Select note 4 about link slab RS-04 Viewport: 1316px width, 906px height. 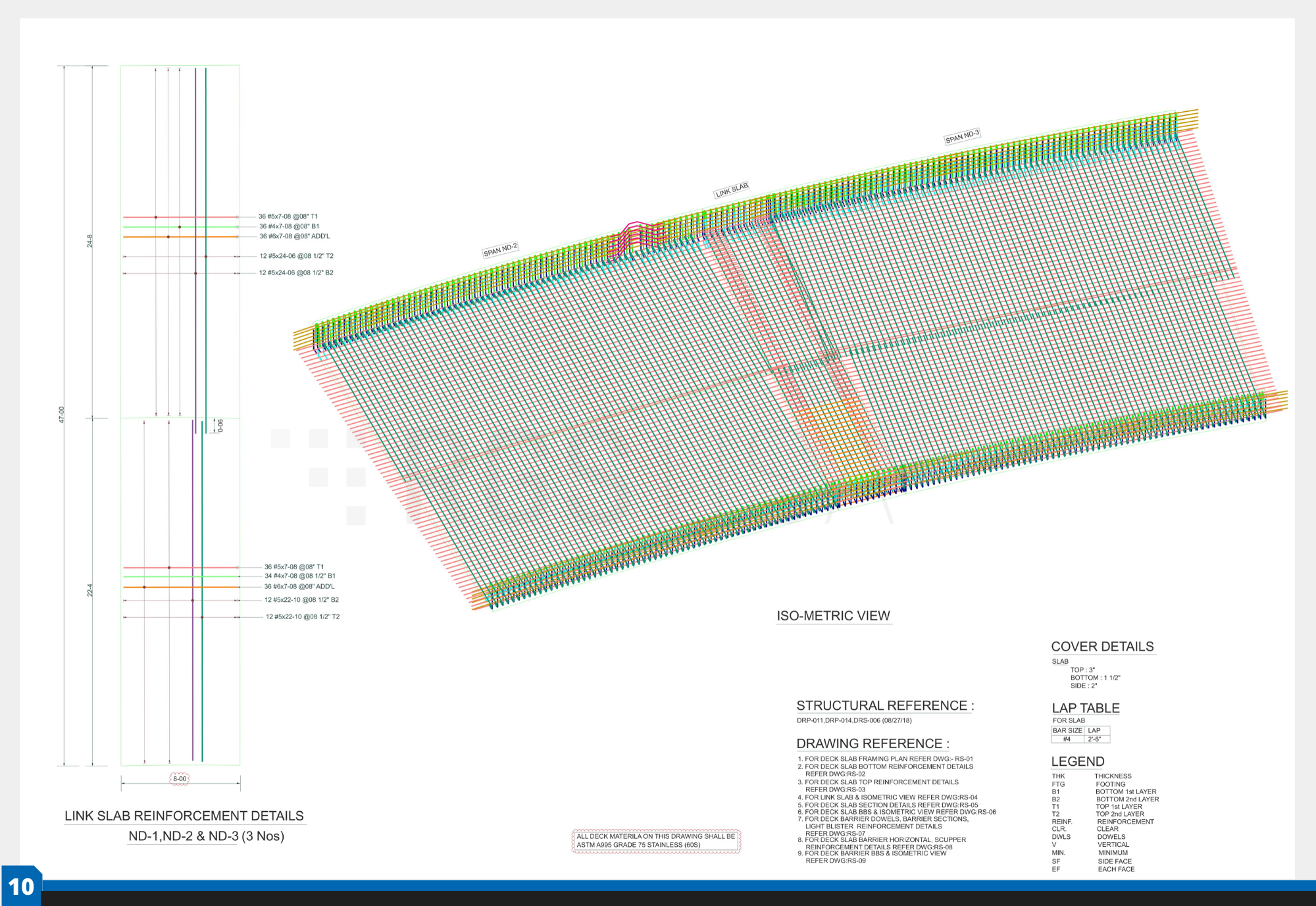888,797
